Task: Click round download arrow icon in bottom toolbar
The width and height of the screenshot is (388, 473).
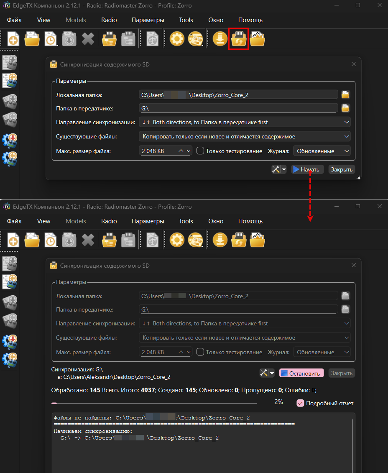Action: pos(220,240)
